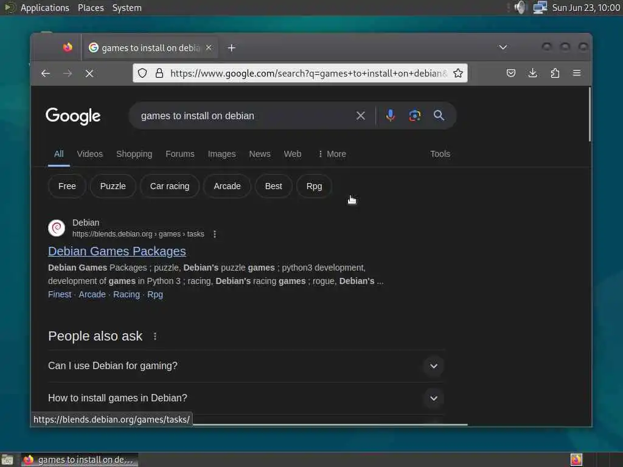623x467 pixels.
Task: Click the Firefox taskbar window button
Action: pos(80,460)
